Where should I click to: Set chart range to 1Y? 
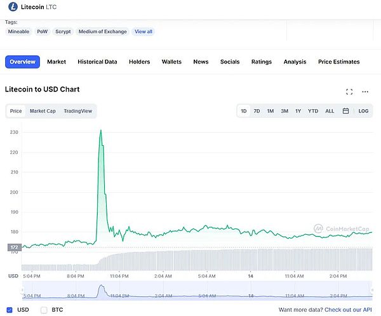298,111
